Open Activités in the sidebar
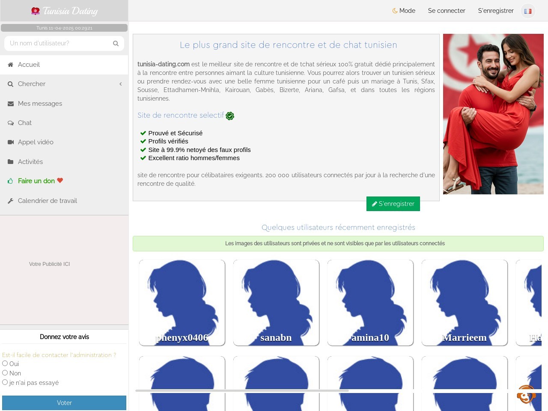Image resolution: width=548 pixels, height=411 pixels. coord(64,162)
